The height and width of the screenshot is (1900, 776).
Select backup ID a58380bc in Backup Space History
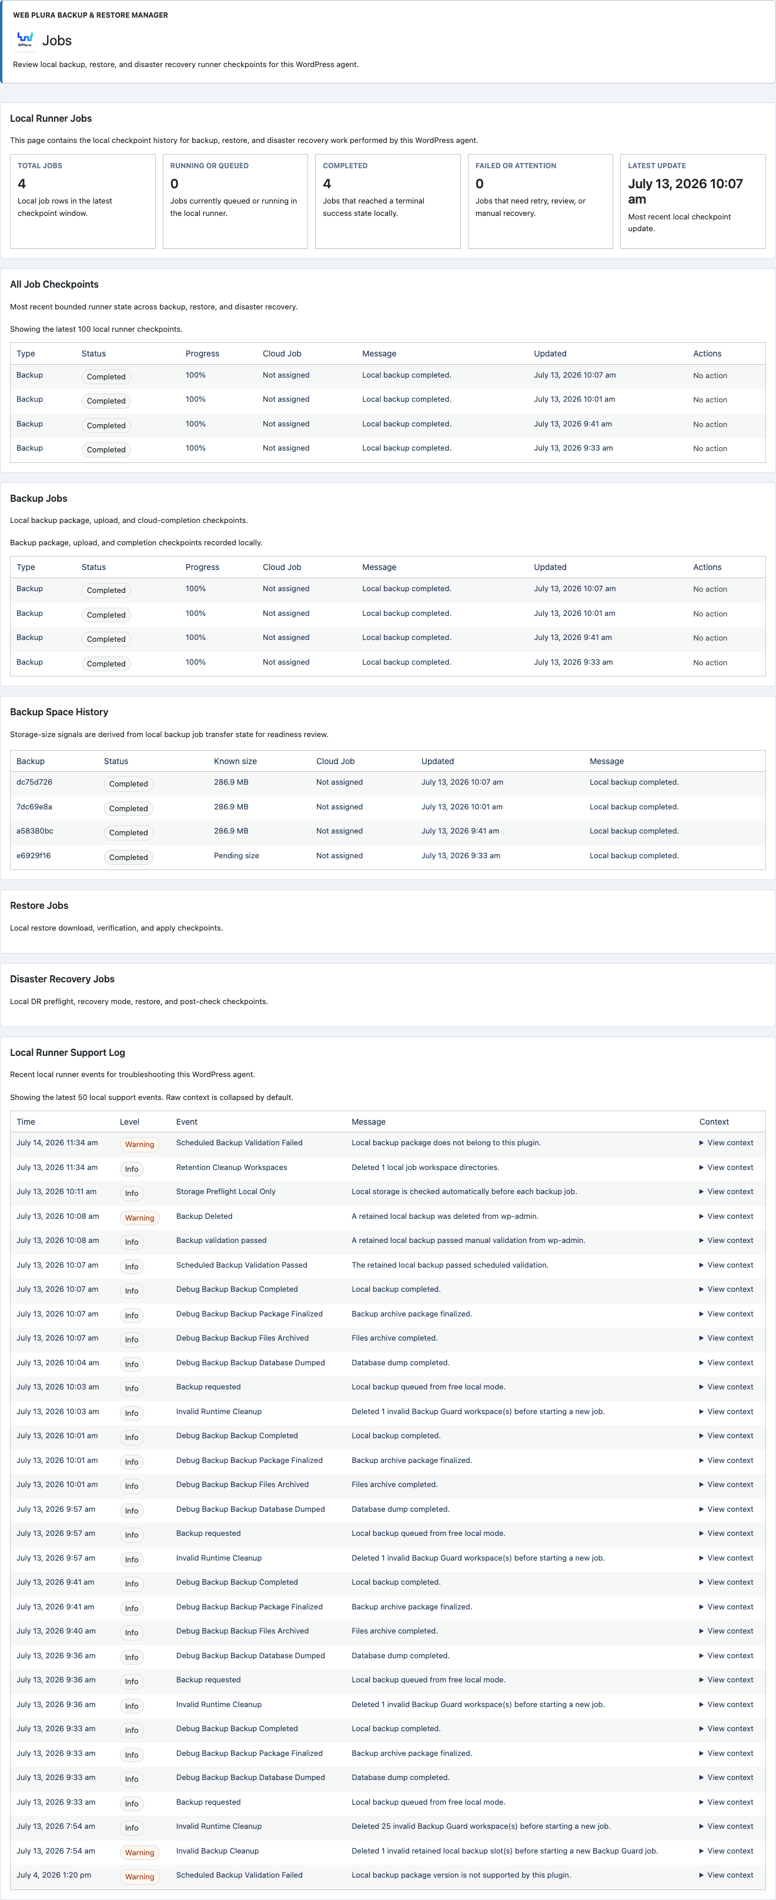click(35, 831)
